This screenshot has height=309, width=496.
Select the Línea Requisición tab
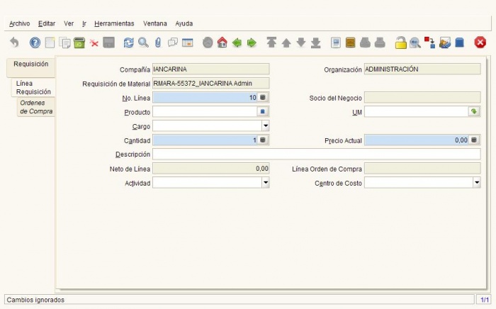tap(33, 88)
